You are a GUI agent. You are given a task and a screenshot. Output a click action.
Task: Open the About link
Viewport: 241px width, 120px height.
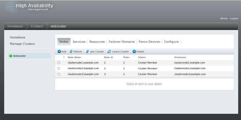224,18
